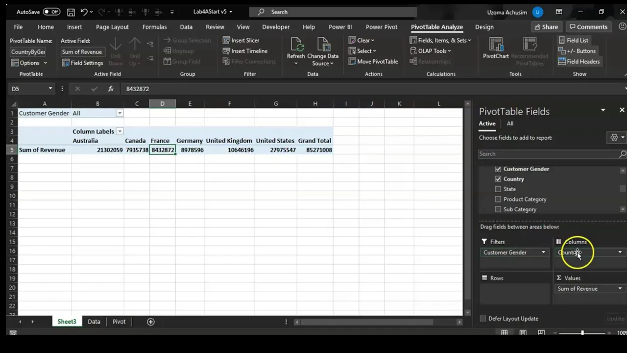Switch to Page Break Preview in status bar
The image size is (627, 353).
tap(541, 333)
